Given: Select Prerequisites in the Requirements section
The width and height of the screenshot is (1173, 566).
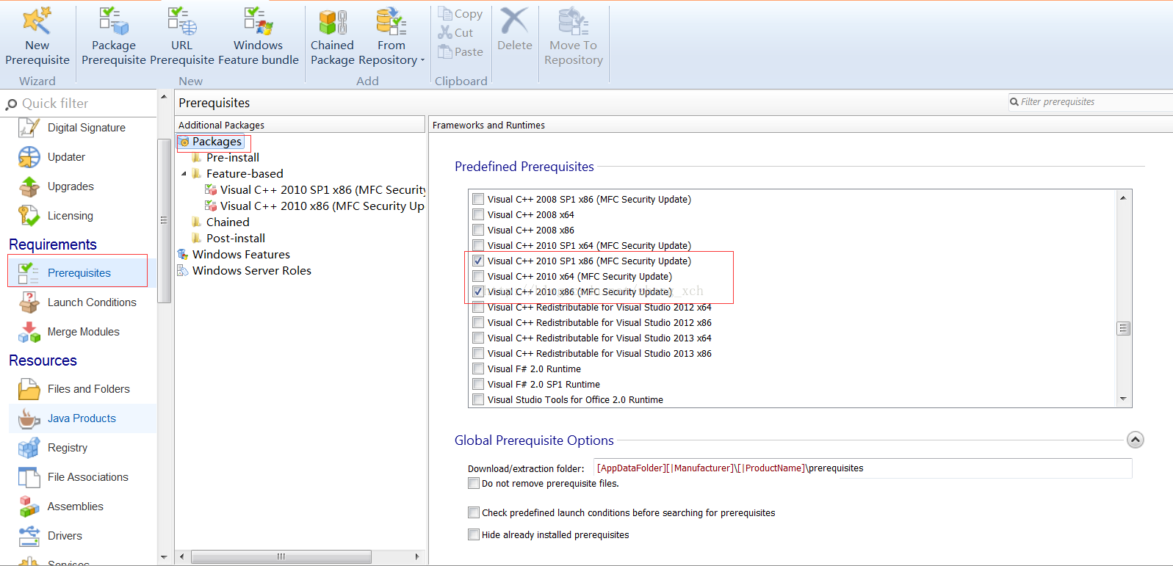Looking at the screenshot, I should tap(78, 272).
